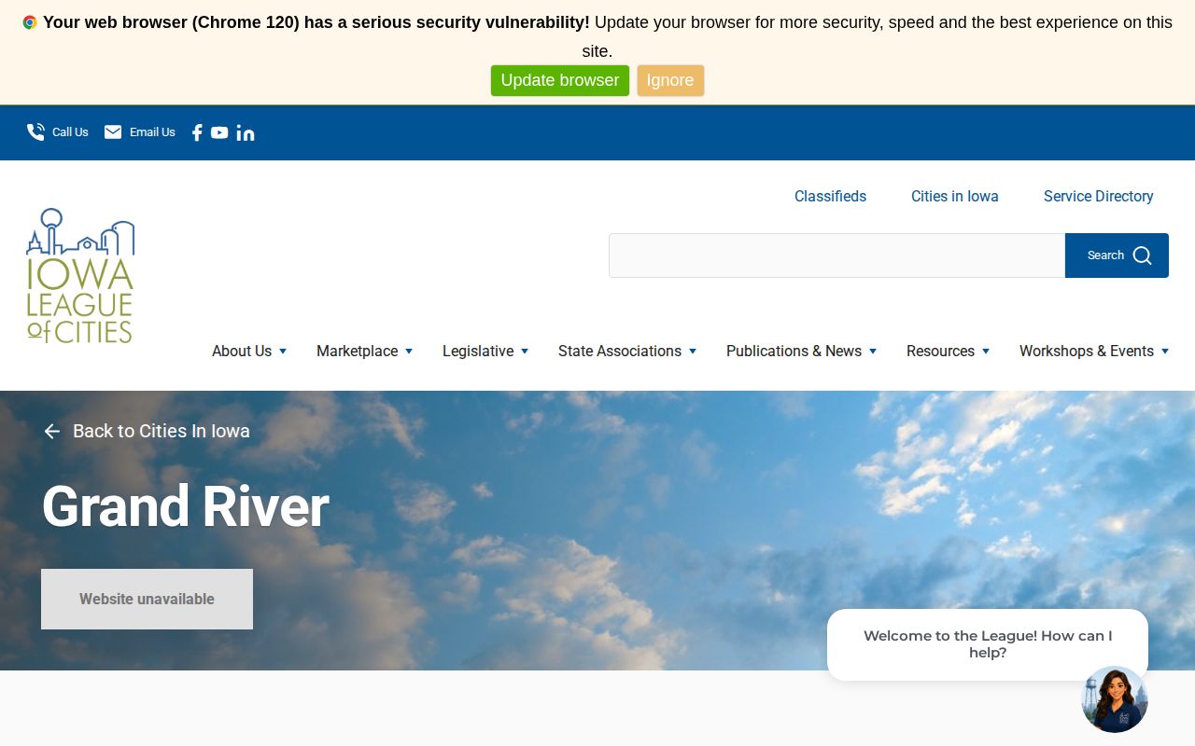
Task: Click the Grand River page heading
Action: click(185, 507)
